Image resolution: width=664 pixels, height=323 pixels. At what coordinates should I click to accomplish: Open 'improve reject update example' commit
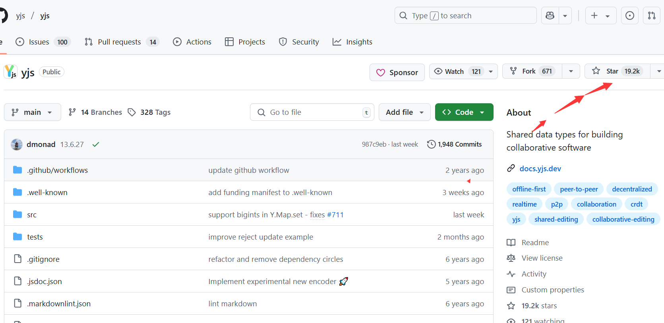point(261,237)
